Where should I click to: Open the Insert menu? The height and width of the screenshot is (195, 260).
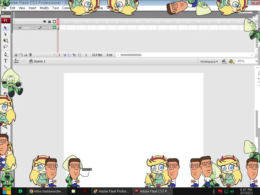[x=32, y=8]
